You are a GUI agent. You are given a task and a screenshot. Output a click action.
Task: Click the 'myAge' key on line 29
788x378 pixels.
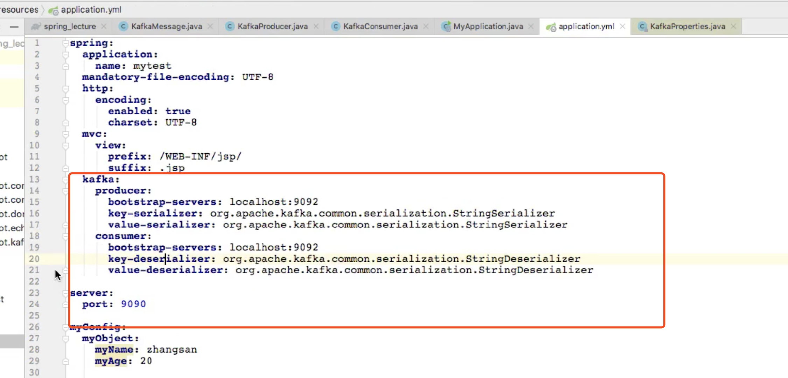tap(111, 361)
